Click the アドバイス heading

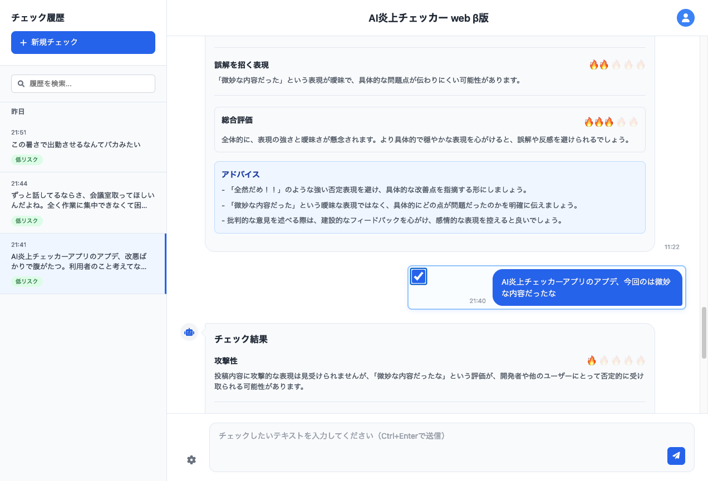(240, 174)
